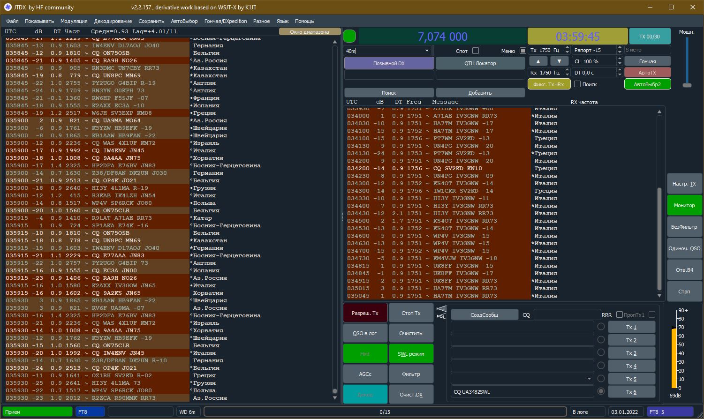Click the left decode list vertical scrollbar

coord(335,220)
